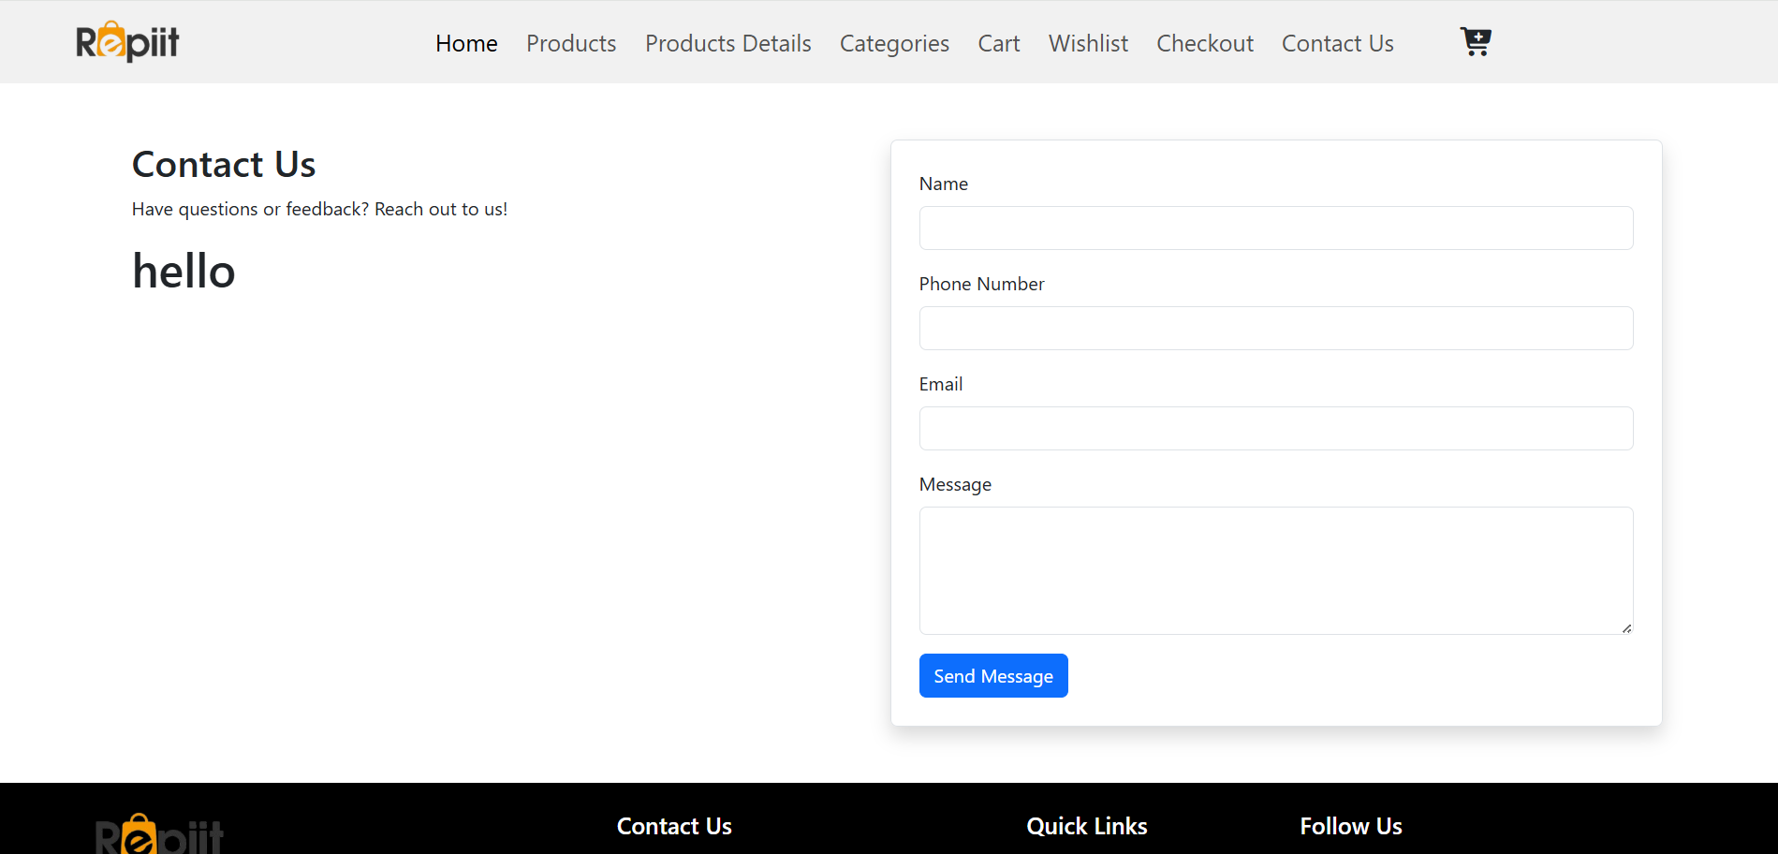Image resolution: width=1778 pixels, height=854 pixels.
Task: Select Cart in the navigation bar
Action: [998, 44]
